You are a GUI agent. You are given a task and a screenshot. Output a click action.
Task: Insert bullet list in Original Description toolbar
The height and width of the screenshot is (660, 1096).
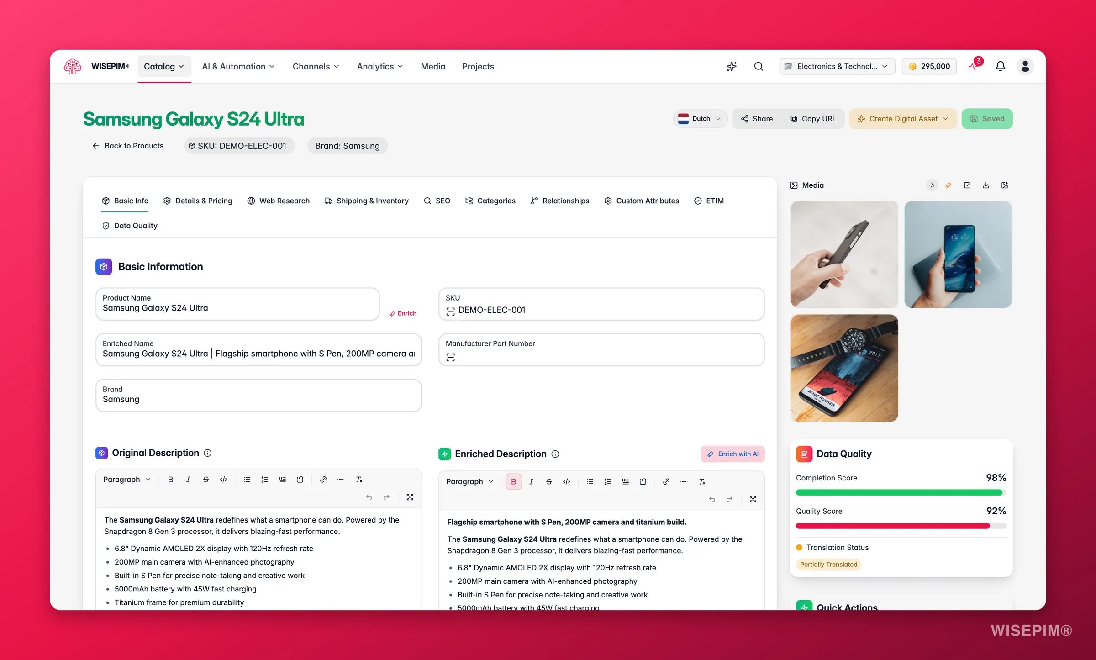pos(247,479)
